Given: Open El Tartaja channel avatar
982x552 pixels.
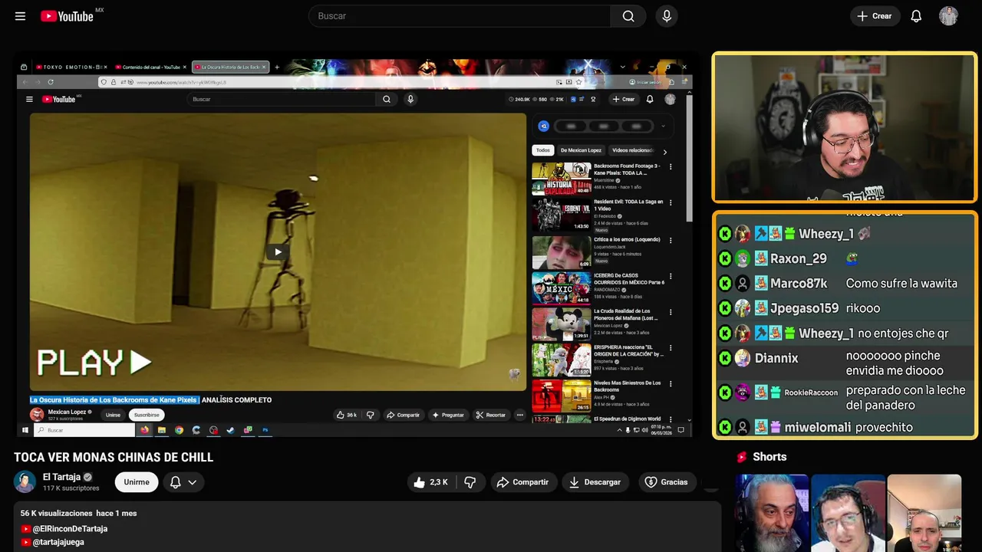Looking at the screenshot, I should point(25,482).
